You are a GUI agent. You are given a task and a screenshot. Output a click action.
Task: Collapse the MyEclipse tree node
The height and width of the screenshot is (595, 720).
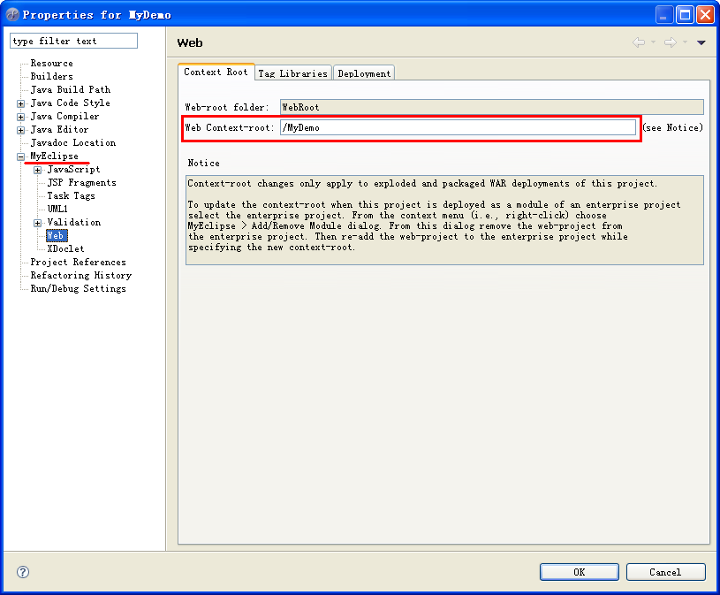pyautogui.click(x=20, y=157)
